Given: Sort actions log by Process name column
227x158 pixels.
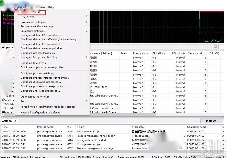Looking at the screenshot, I should (x=45, y=127).
